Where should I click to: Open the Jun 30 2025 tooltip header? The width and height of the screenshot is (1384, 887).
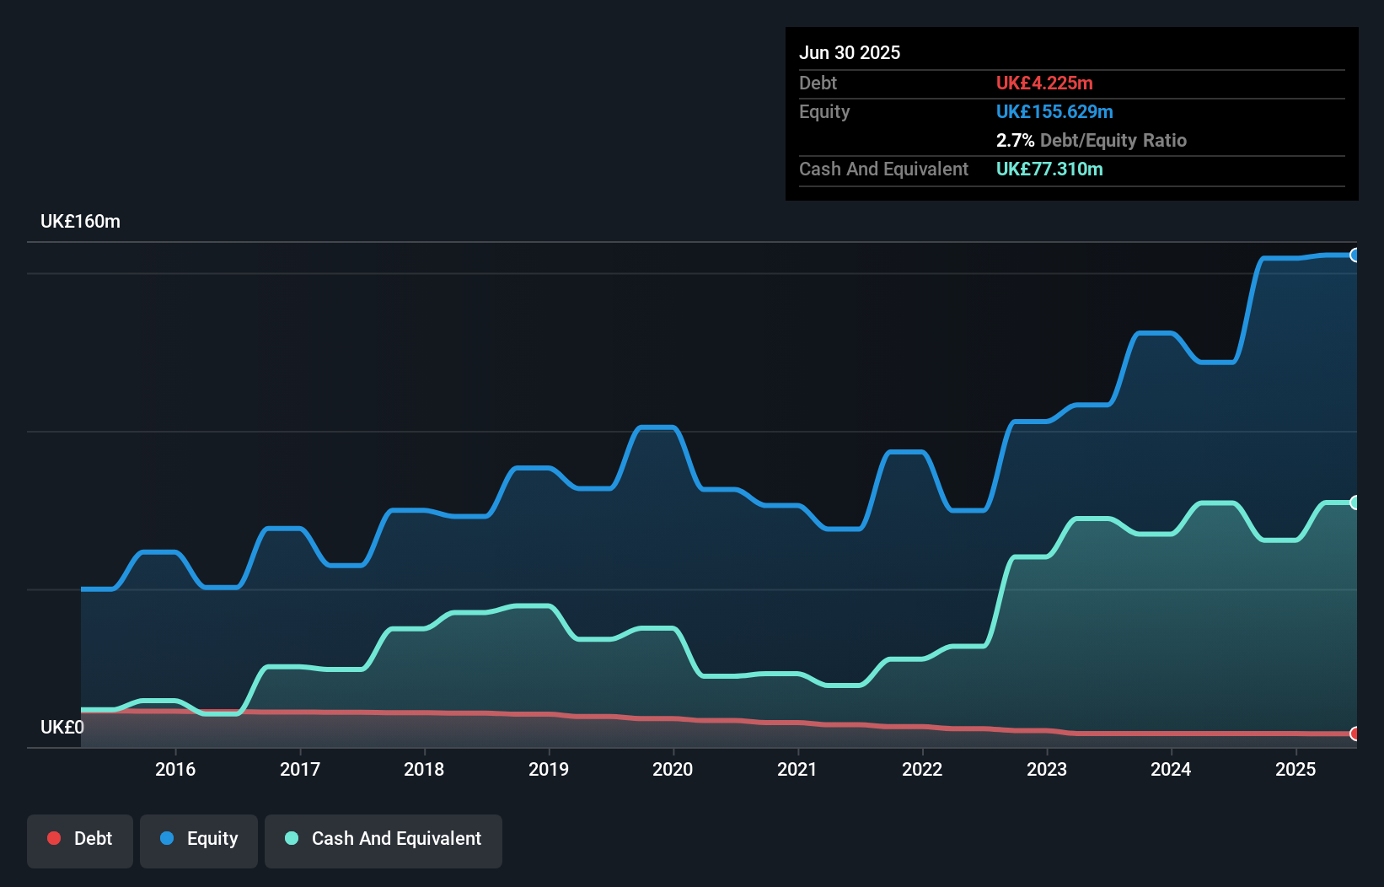click(850, 52)
